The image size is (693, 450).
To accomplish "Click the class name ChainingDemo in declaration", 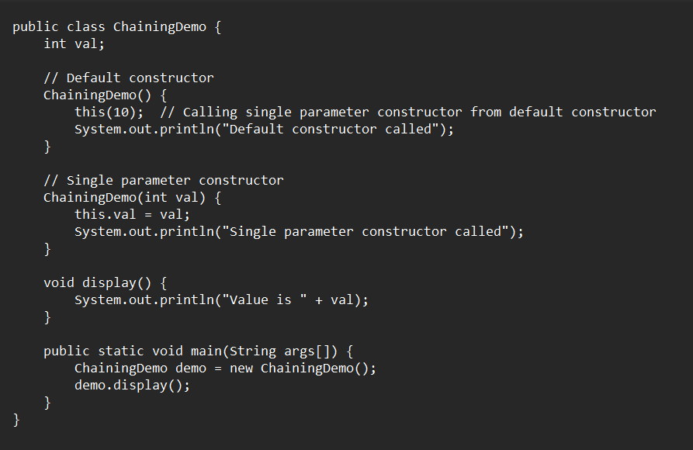I will [x=160, y=27].
